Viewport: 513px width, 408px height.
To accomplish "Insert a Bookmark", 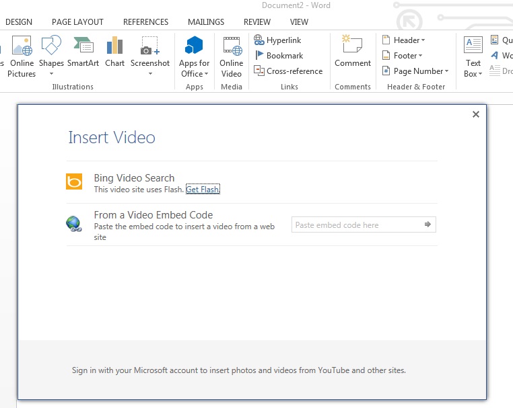I will tap(279, 56).
